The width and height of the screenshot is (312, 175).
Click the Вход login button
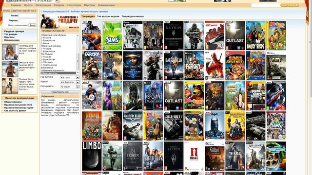(x=33, y=25)
